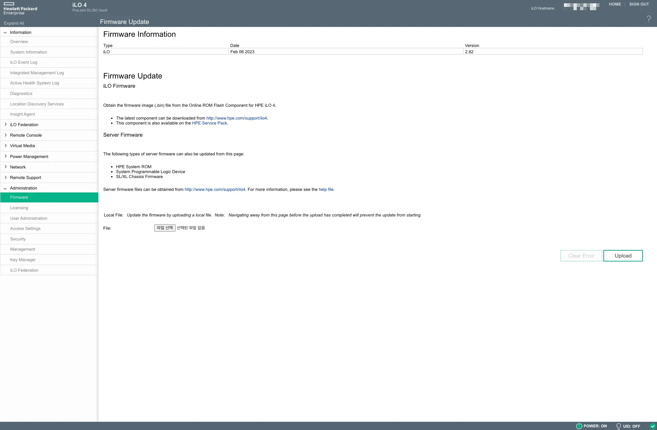Click the POWER: ON status icon
The image size is (657, 430).
579,426
